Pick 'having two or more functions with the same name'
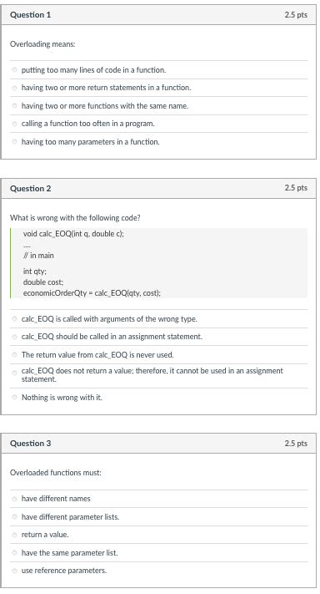Viewport: 320px width, 594px height. point(14,106)
